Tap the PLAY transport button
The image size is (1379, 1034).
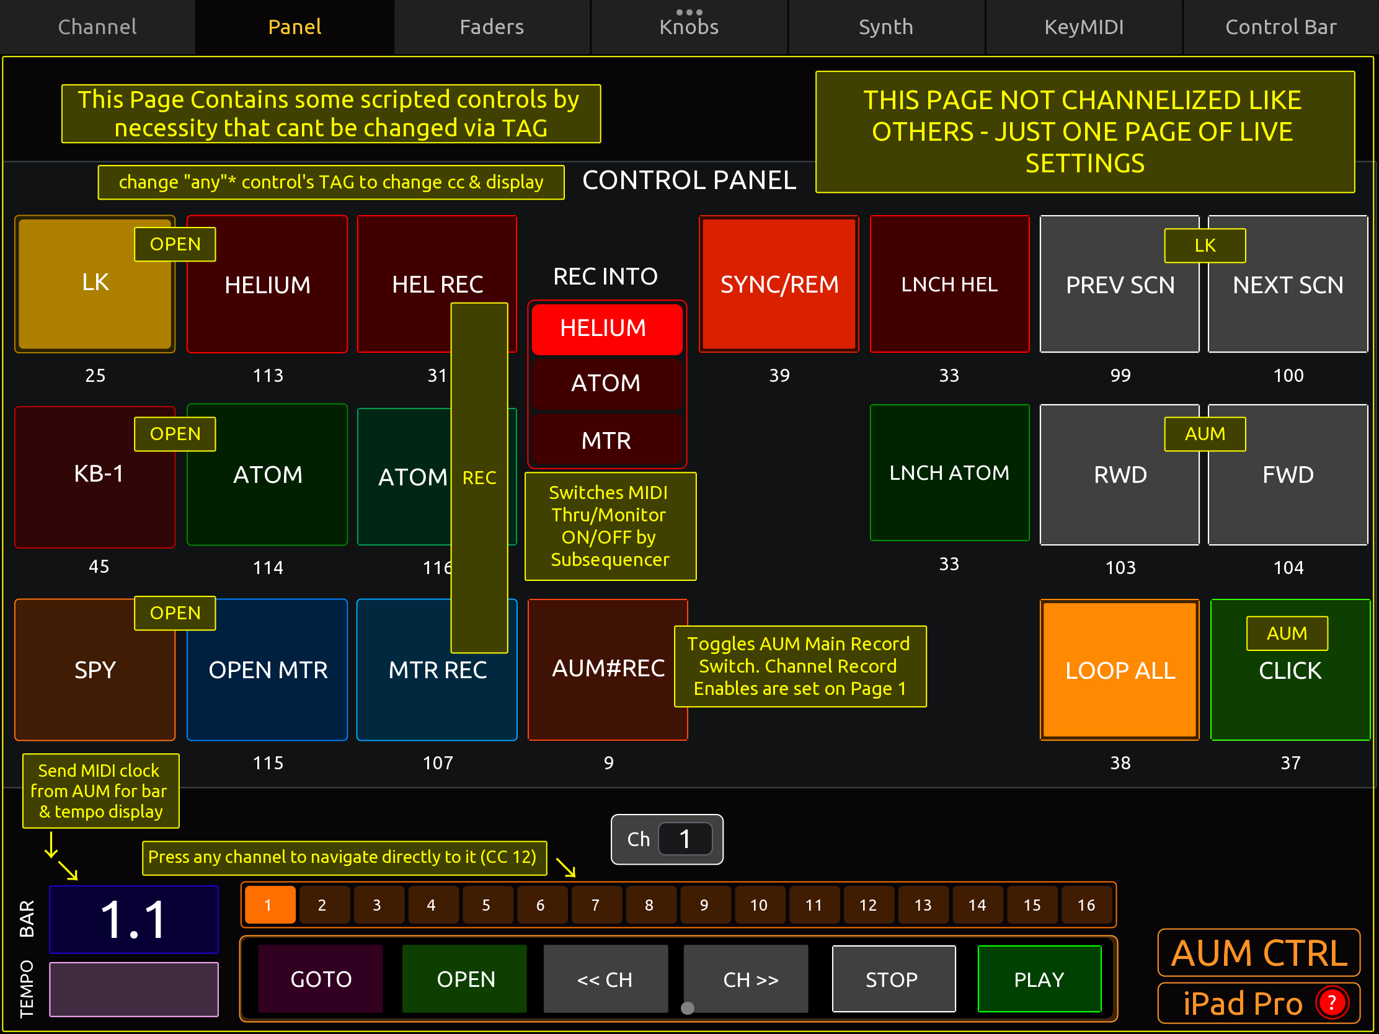pos(1039,979)
